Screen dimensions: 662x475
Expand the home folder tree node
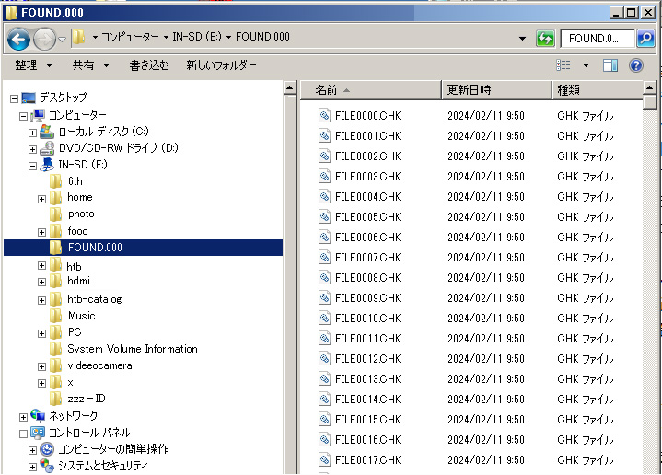[42, 199]
